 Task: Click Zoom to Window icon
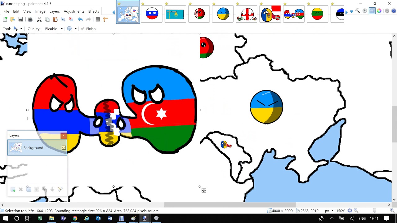(x=350, y=211)
